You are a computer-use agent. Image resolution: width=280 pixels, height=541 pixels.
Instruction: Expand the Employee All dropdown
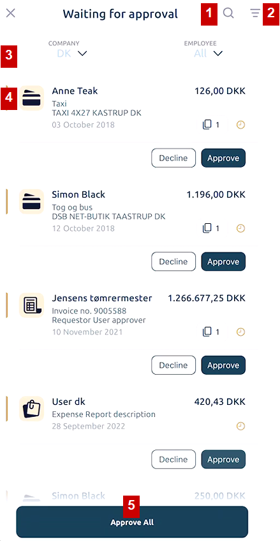click(209, 54)
